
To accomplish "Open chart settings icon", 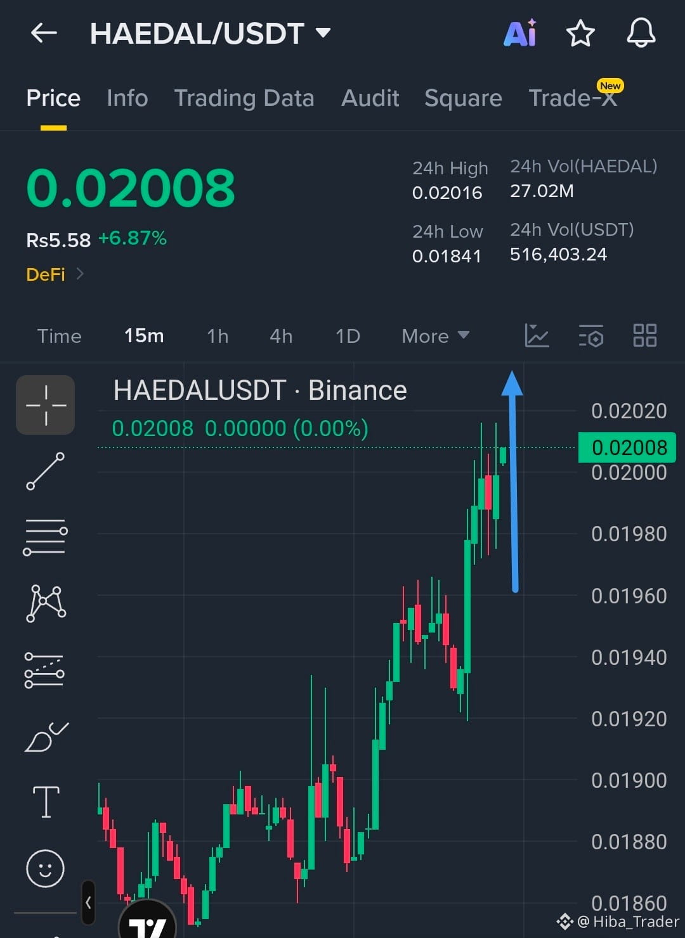I will pyautogui.click(x=591, y=335).
